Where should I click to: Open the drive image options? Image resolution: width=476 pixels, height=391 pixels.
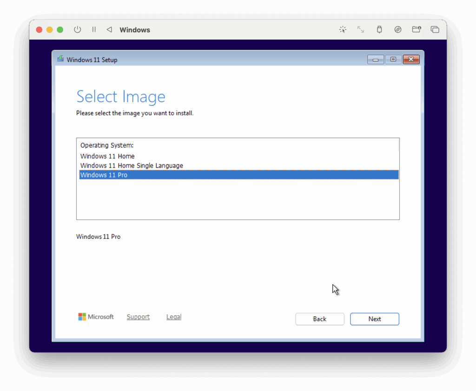[398, 29]
